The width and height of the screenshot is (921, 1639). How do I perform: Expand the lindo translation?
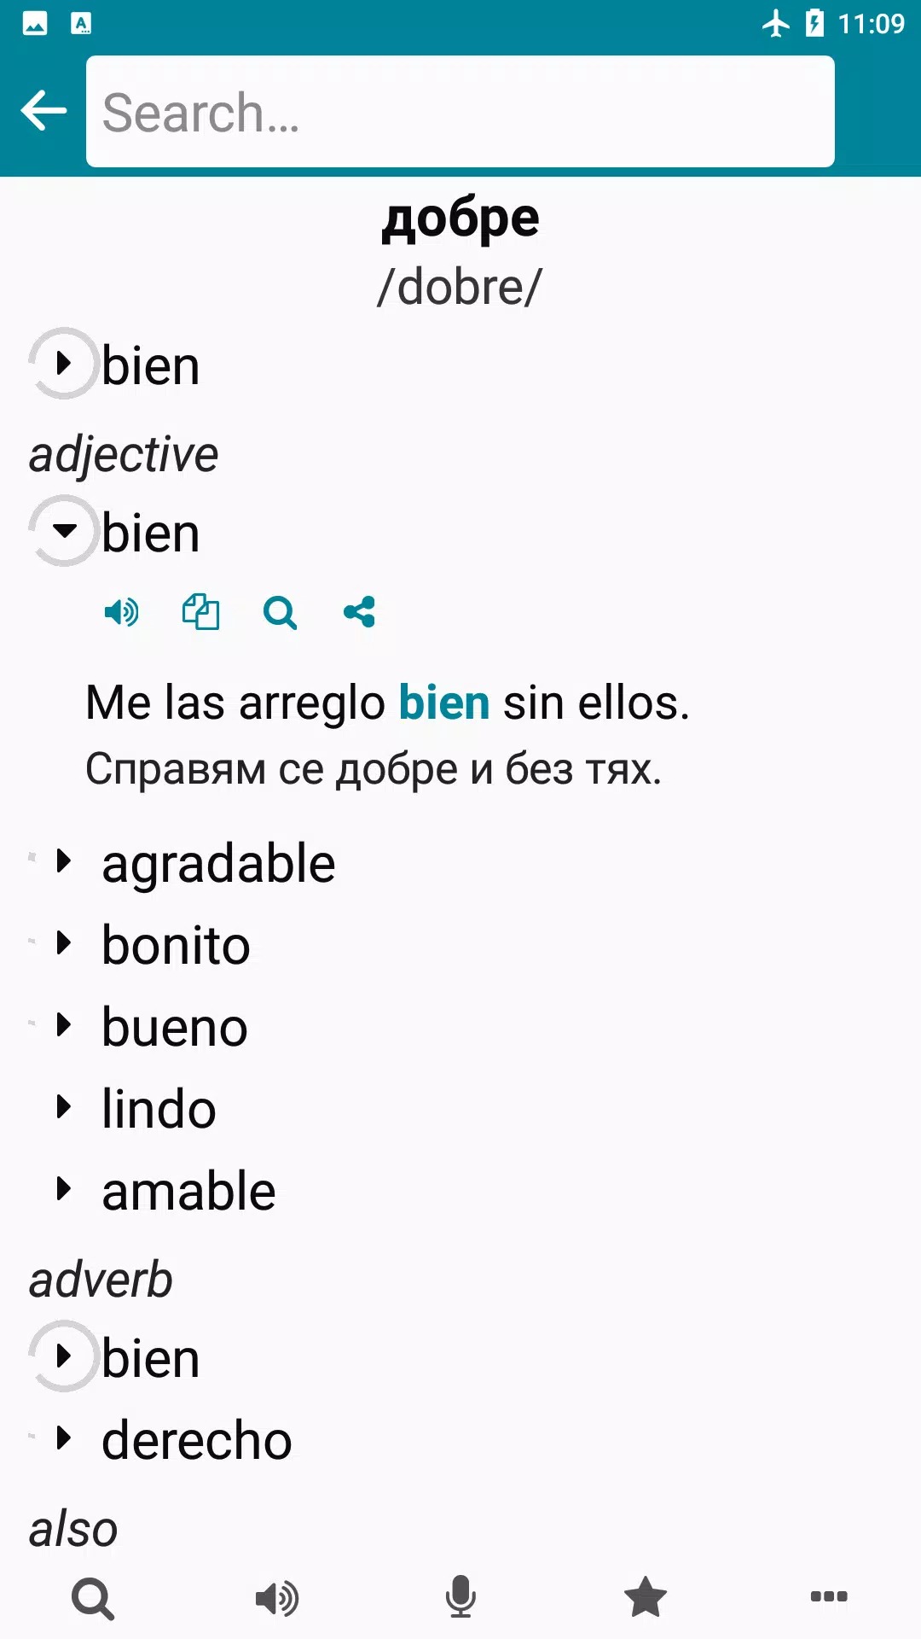point(64,1107)
